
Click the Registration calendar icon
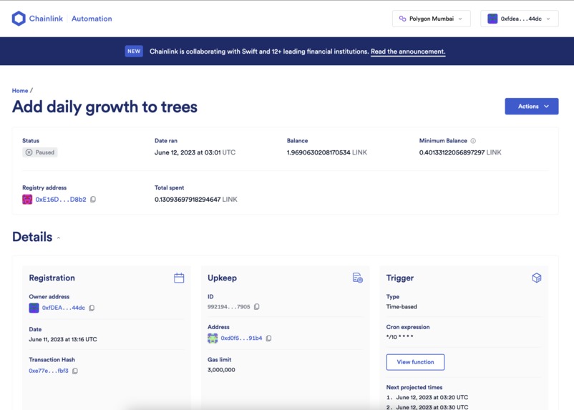click(x=179, y=278)
